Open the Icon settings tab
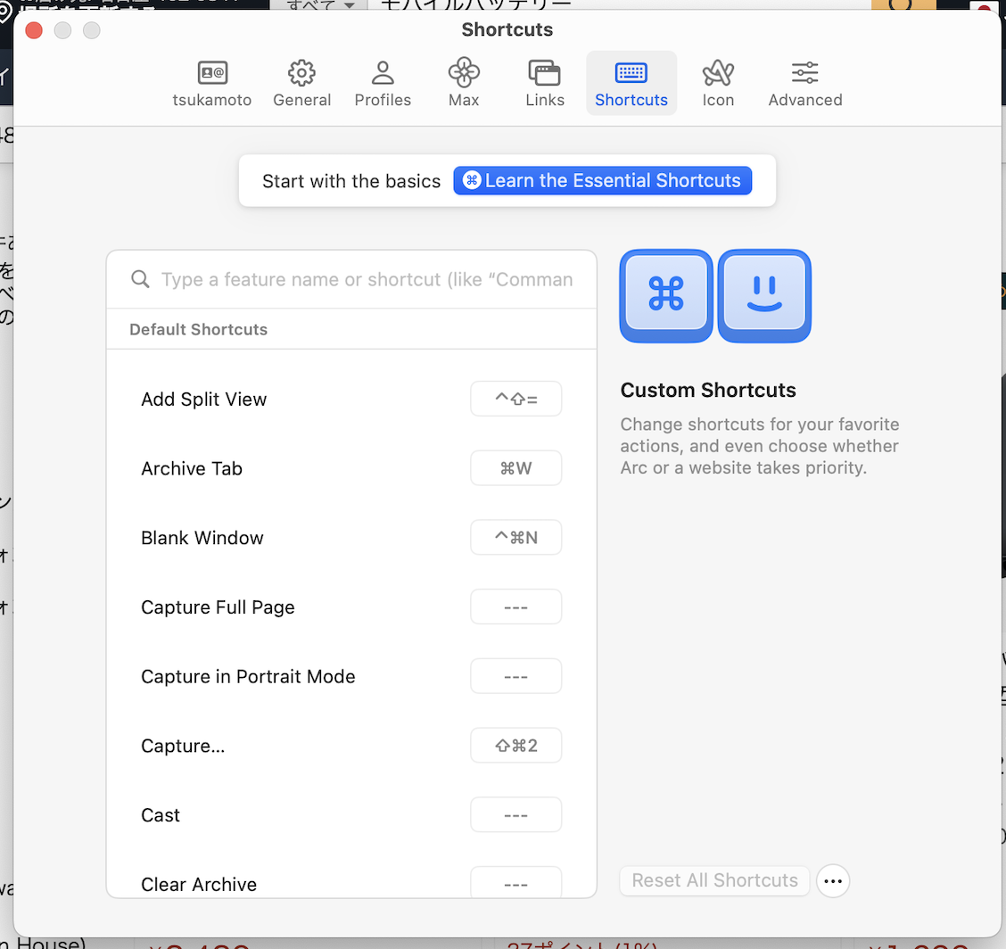 (x=718, y=84)
